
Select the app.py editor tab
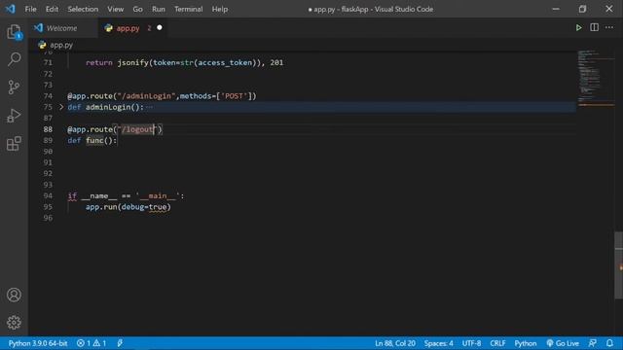pos(132,28)
